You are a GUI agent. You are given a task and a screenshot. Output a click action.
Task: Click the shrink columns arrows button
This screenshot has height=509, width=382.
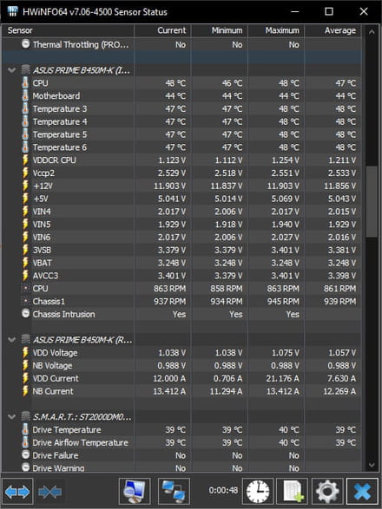50,492
